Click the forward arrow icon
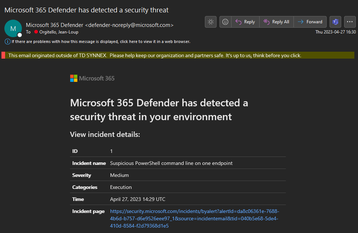This screenshot has width=358, height=233. coord(300,22)
